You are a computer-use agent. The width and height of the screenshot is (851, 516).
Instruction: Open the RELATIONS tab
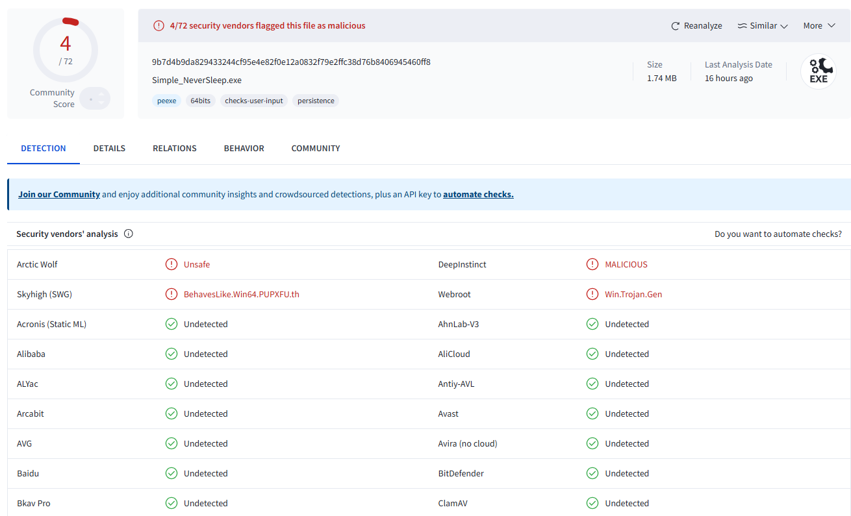(175, 149)
